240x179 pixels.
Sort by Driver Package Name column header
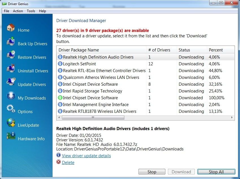point(102,50)
